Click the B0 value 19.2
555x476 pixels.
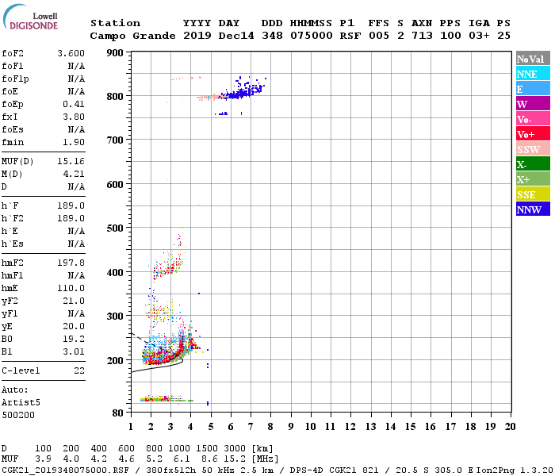tap(74, 339)
